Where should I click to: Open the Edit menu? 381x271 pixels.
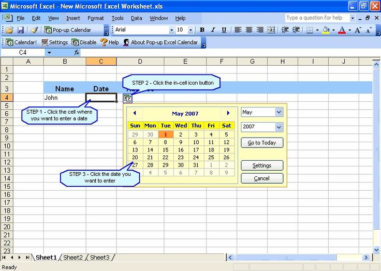(36, 18)
